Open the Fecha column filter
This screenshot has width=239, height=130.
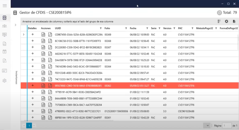(x=147, y=28)
